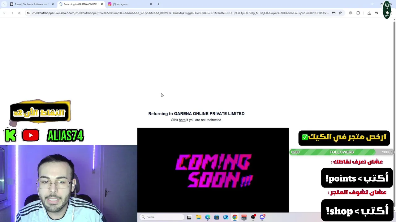
Task: Expand the tab search dropdown arrow
Action: [4, 4]
